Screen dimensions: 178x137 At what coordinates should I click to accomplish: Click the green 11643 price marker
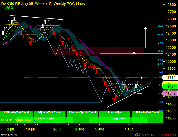(x=170, y=87)
